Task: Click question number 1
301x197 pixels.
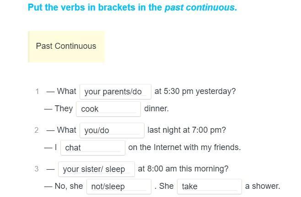Action: pyautogui.click(x=37, y=92)
